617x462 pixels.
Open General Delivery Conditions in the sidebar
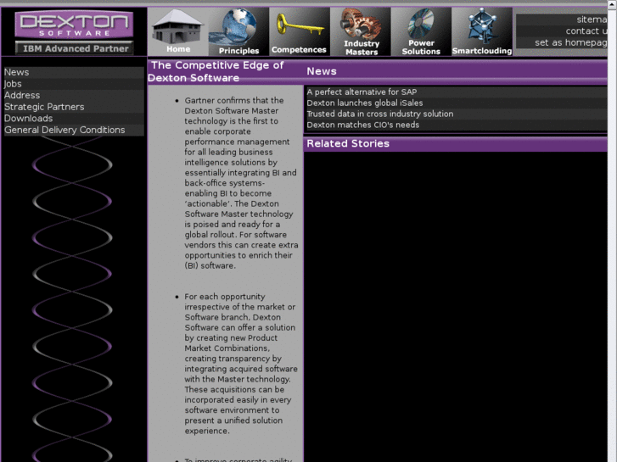(74, 131)
